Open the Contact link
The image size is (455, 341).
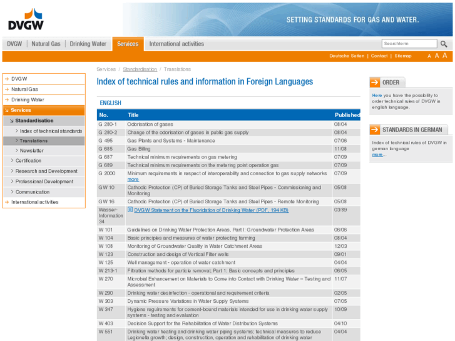pos(379,56)
